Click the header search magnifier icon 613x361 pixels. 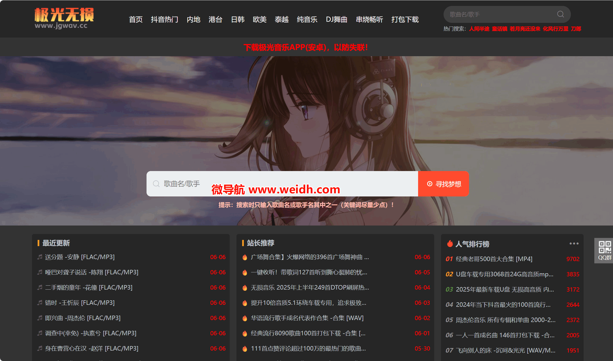560,14
